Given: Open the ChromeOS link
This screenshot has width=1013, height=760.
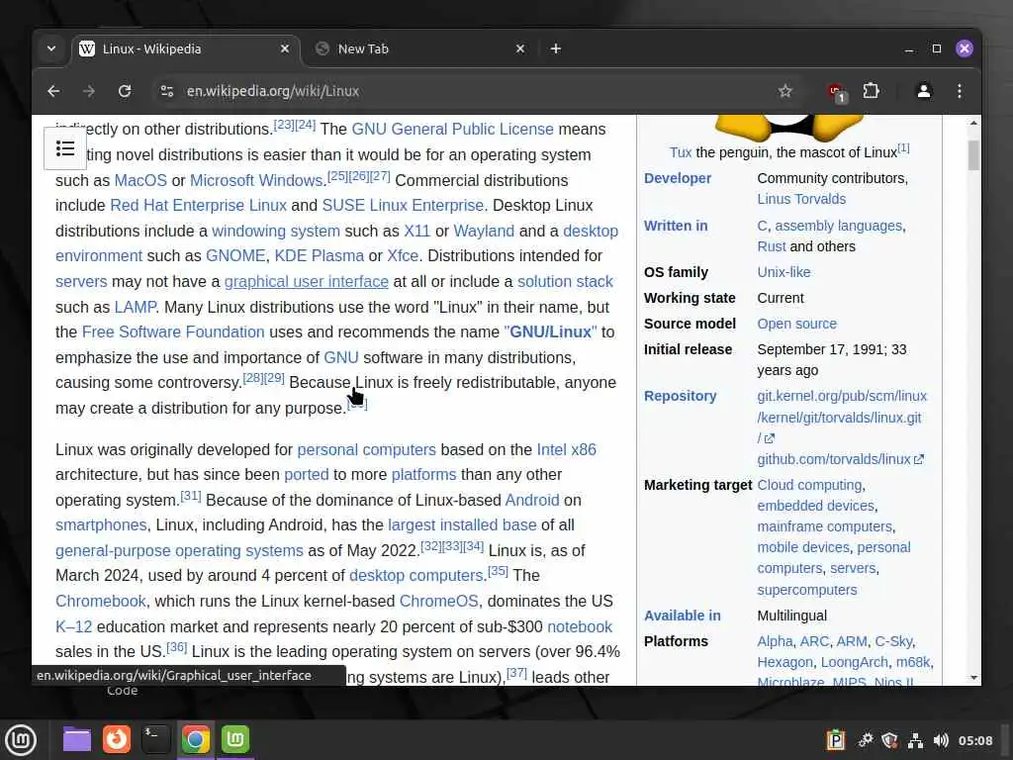Looking at the screenshot, I should click(438, 601).
